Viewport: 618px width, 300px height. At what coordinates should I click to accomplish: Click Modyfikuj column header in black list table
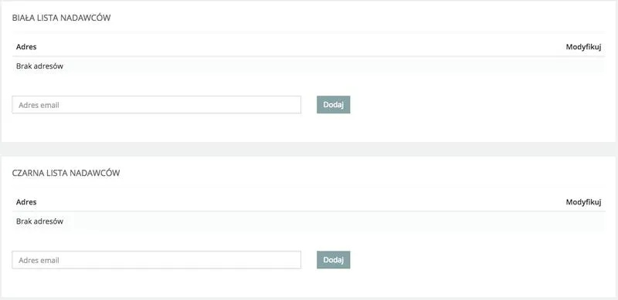583,202
